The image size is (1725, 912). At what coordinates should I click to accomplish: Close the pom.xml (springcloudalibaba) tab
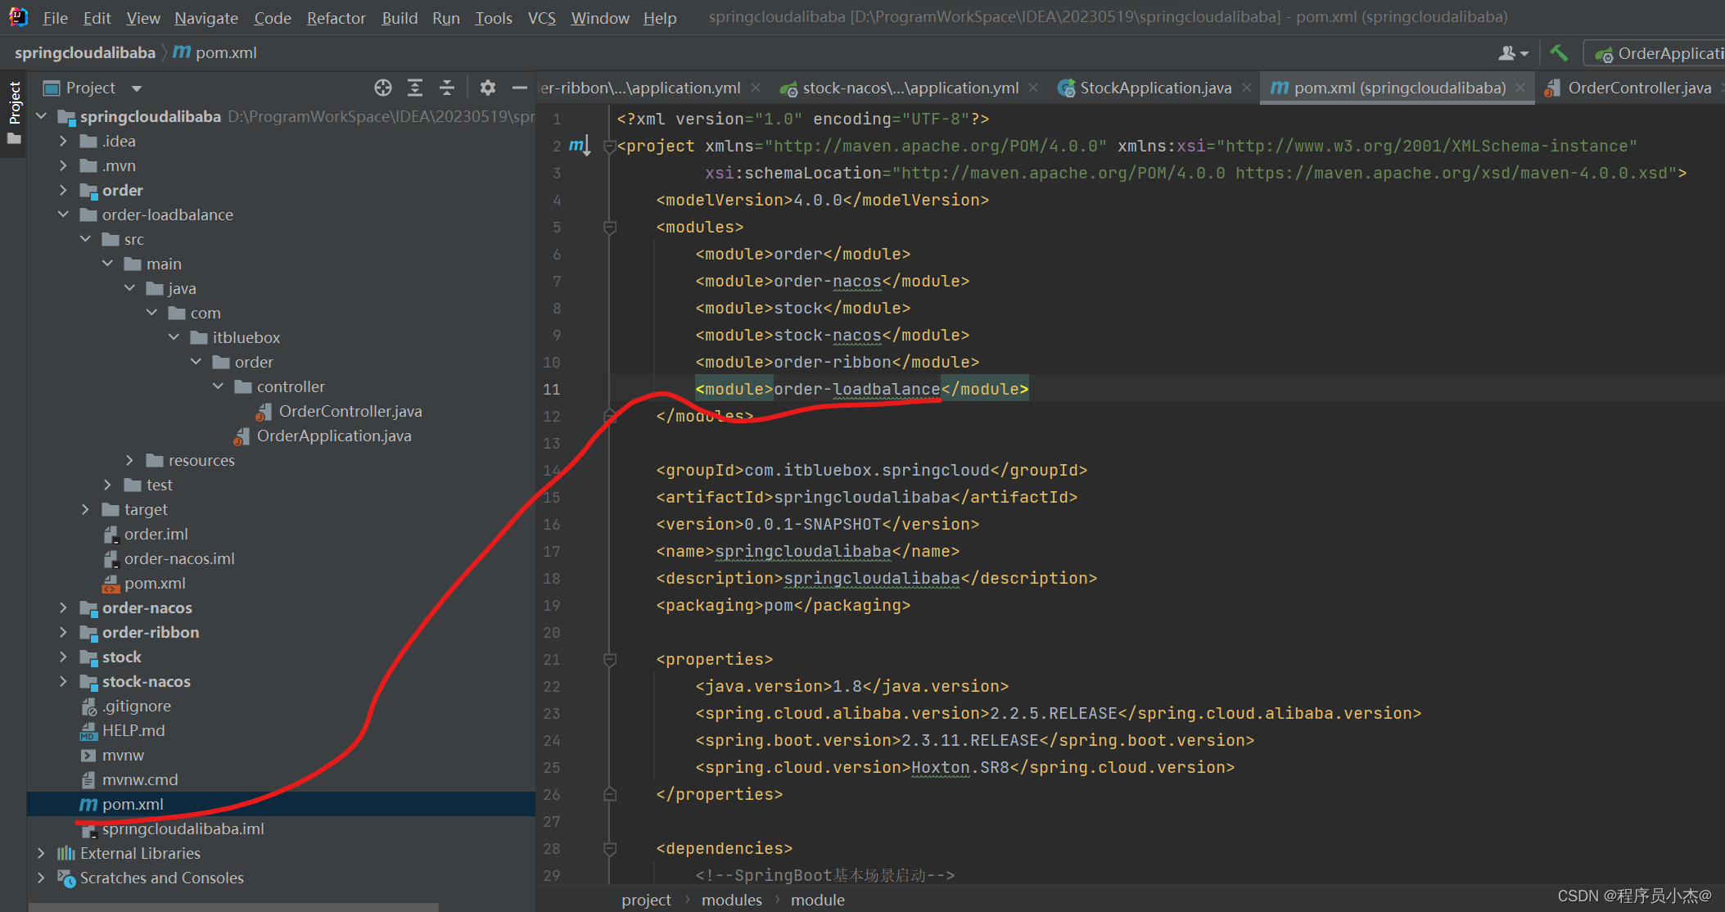tap(1520, 88)
